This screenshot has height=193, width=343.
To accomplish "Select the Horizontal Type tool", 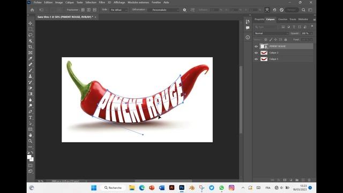I will pos(31,117).
